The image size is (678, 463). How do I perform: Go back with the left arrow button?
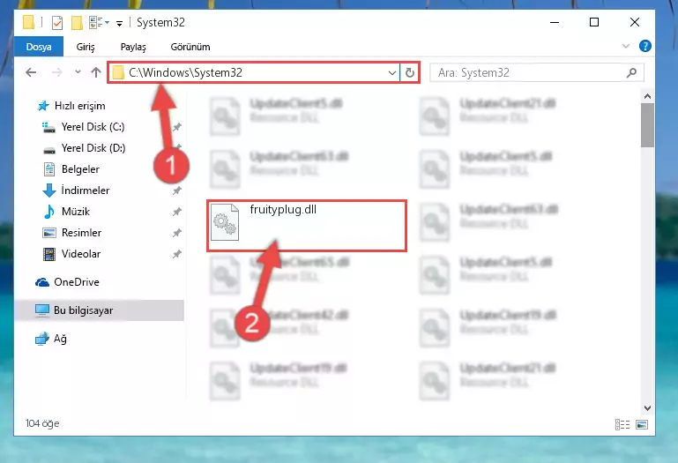pos(31,72)
